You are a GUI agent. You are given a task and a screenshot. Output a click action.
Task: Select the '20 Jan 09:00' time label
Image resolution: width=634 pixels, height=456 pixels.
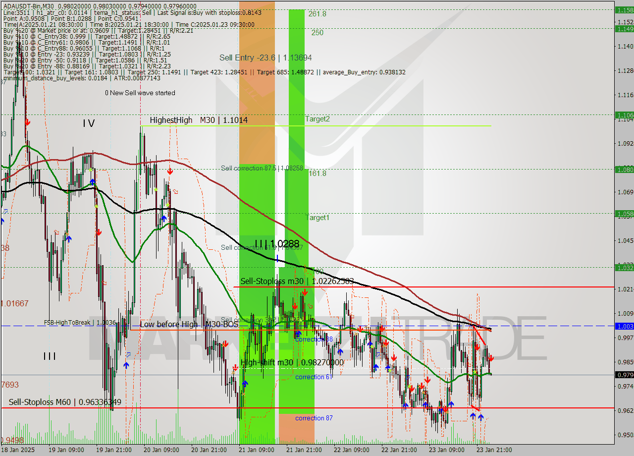click(x=161, y=450)
